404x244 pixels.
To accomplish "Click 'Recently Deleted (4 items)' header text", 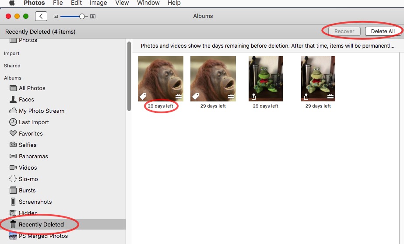I will point(40,31).
